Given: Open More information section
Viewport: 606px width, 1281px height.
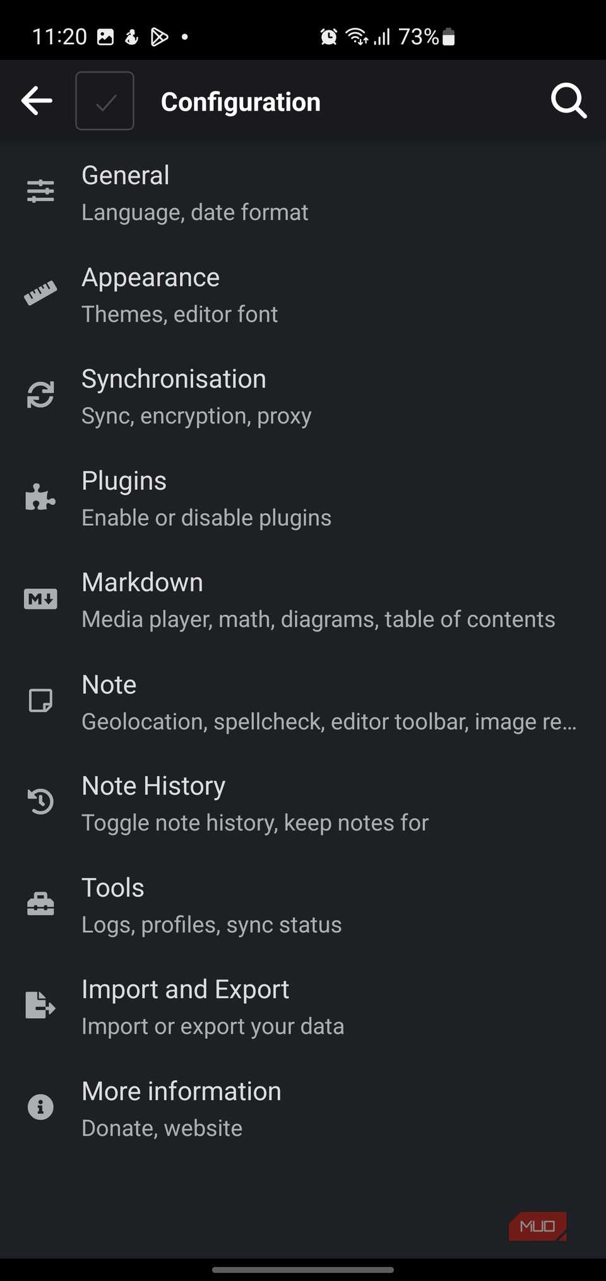Looking at the screenshot, I should [x=181, y=1108].
